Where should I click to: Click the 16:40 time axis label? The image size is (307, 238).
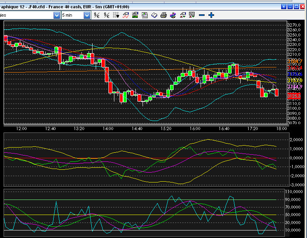[x=224, y=129]
